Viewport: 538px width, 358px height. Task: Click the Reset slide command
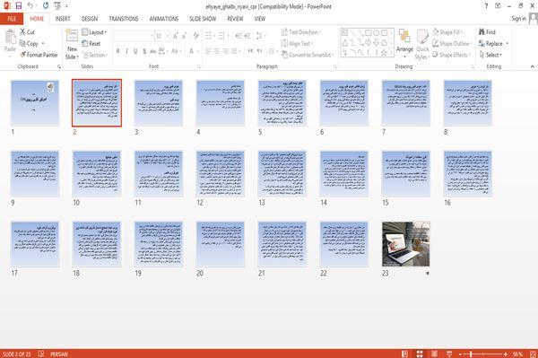pos(91,43)
